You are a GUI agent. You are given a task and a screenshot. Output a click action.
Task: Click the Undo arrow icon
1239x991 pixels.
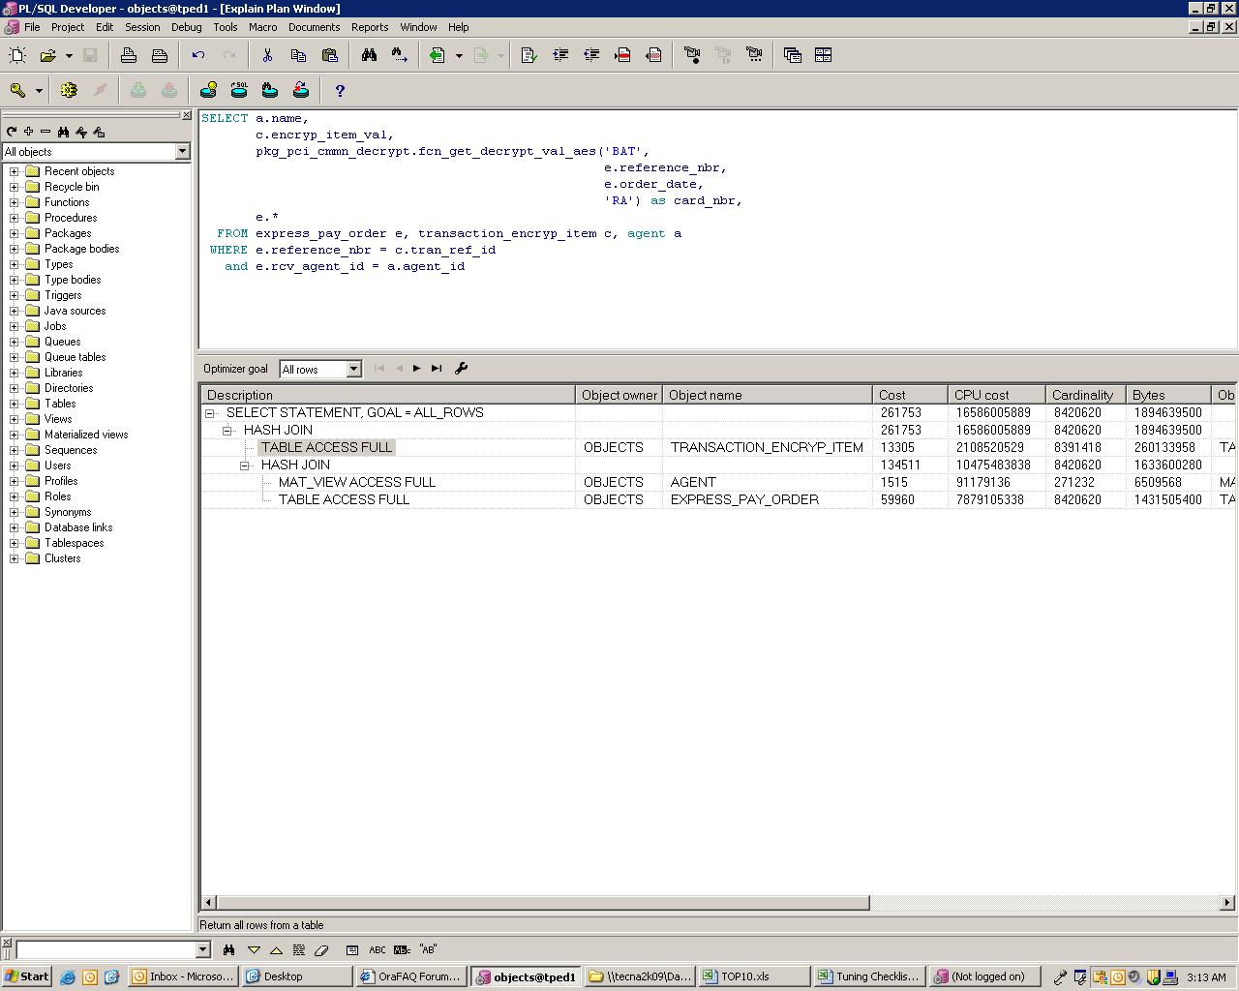198,55
